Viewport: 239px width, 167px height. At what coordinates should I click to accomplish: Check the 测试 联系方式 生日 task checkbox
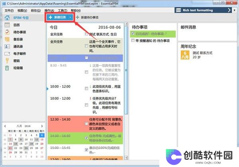[86, 34]
